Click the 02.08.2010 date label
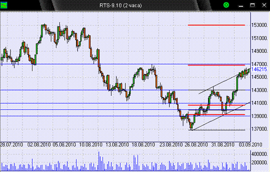The image size is (270, 172). 39,145
